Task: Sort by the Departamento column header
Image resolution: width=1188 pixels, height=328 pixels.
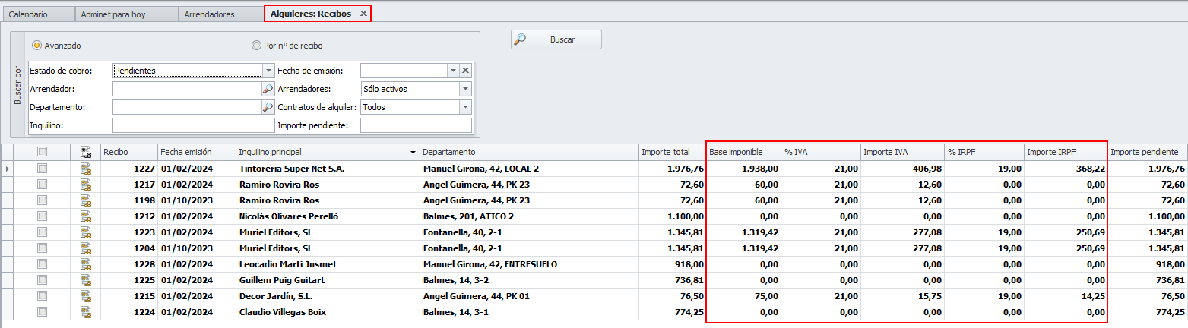Action: (x=529, y=152)
